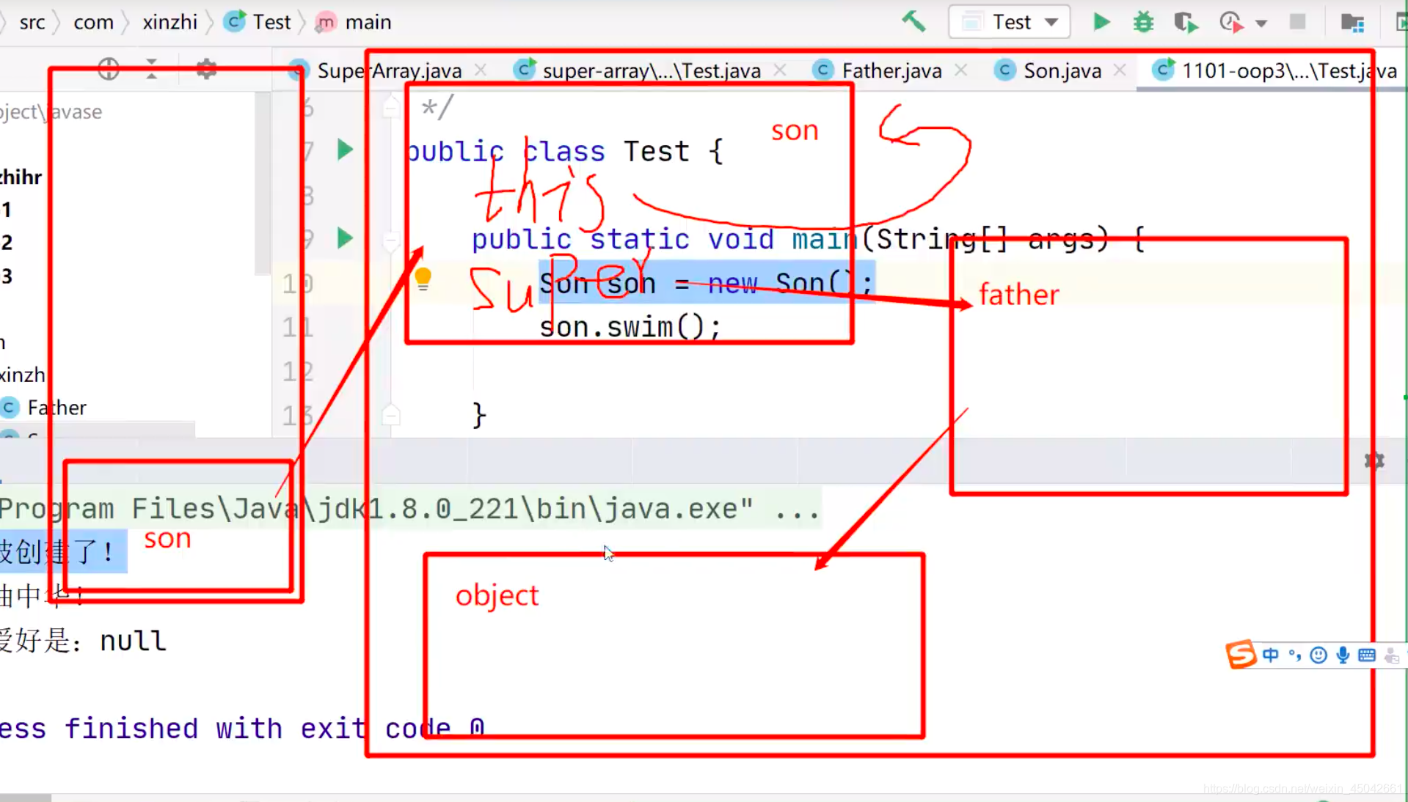The image size is (1408, 802).
Task: Open run panel settings gear icon
Action: coord(1374,460)
